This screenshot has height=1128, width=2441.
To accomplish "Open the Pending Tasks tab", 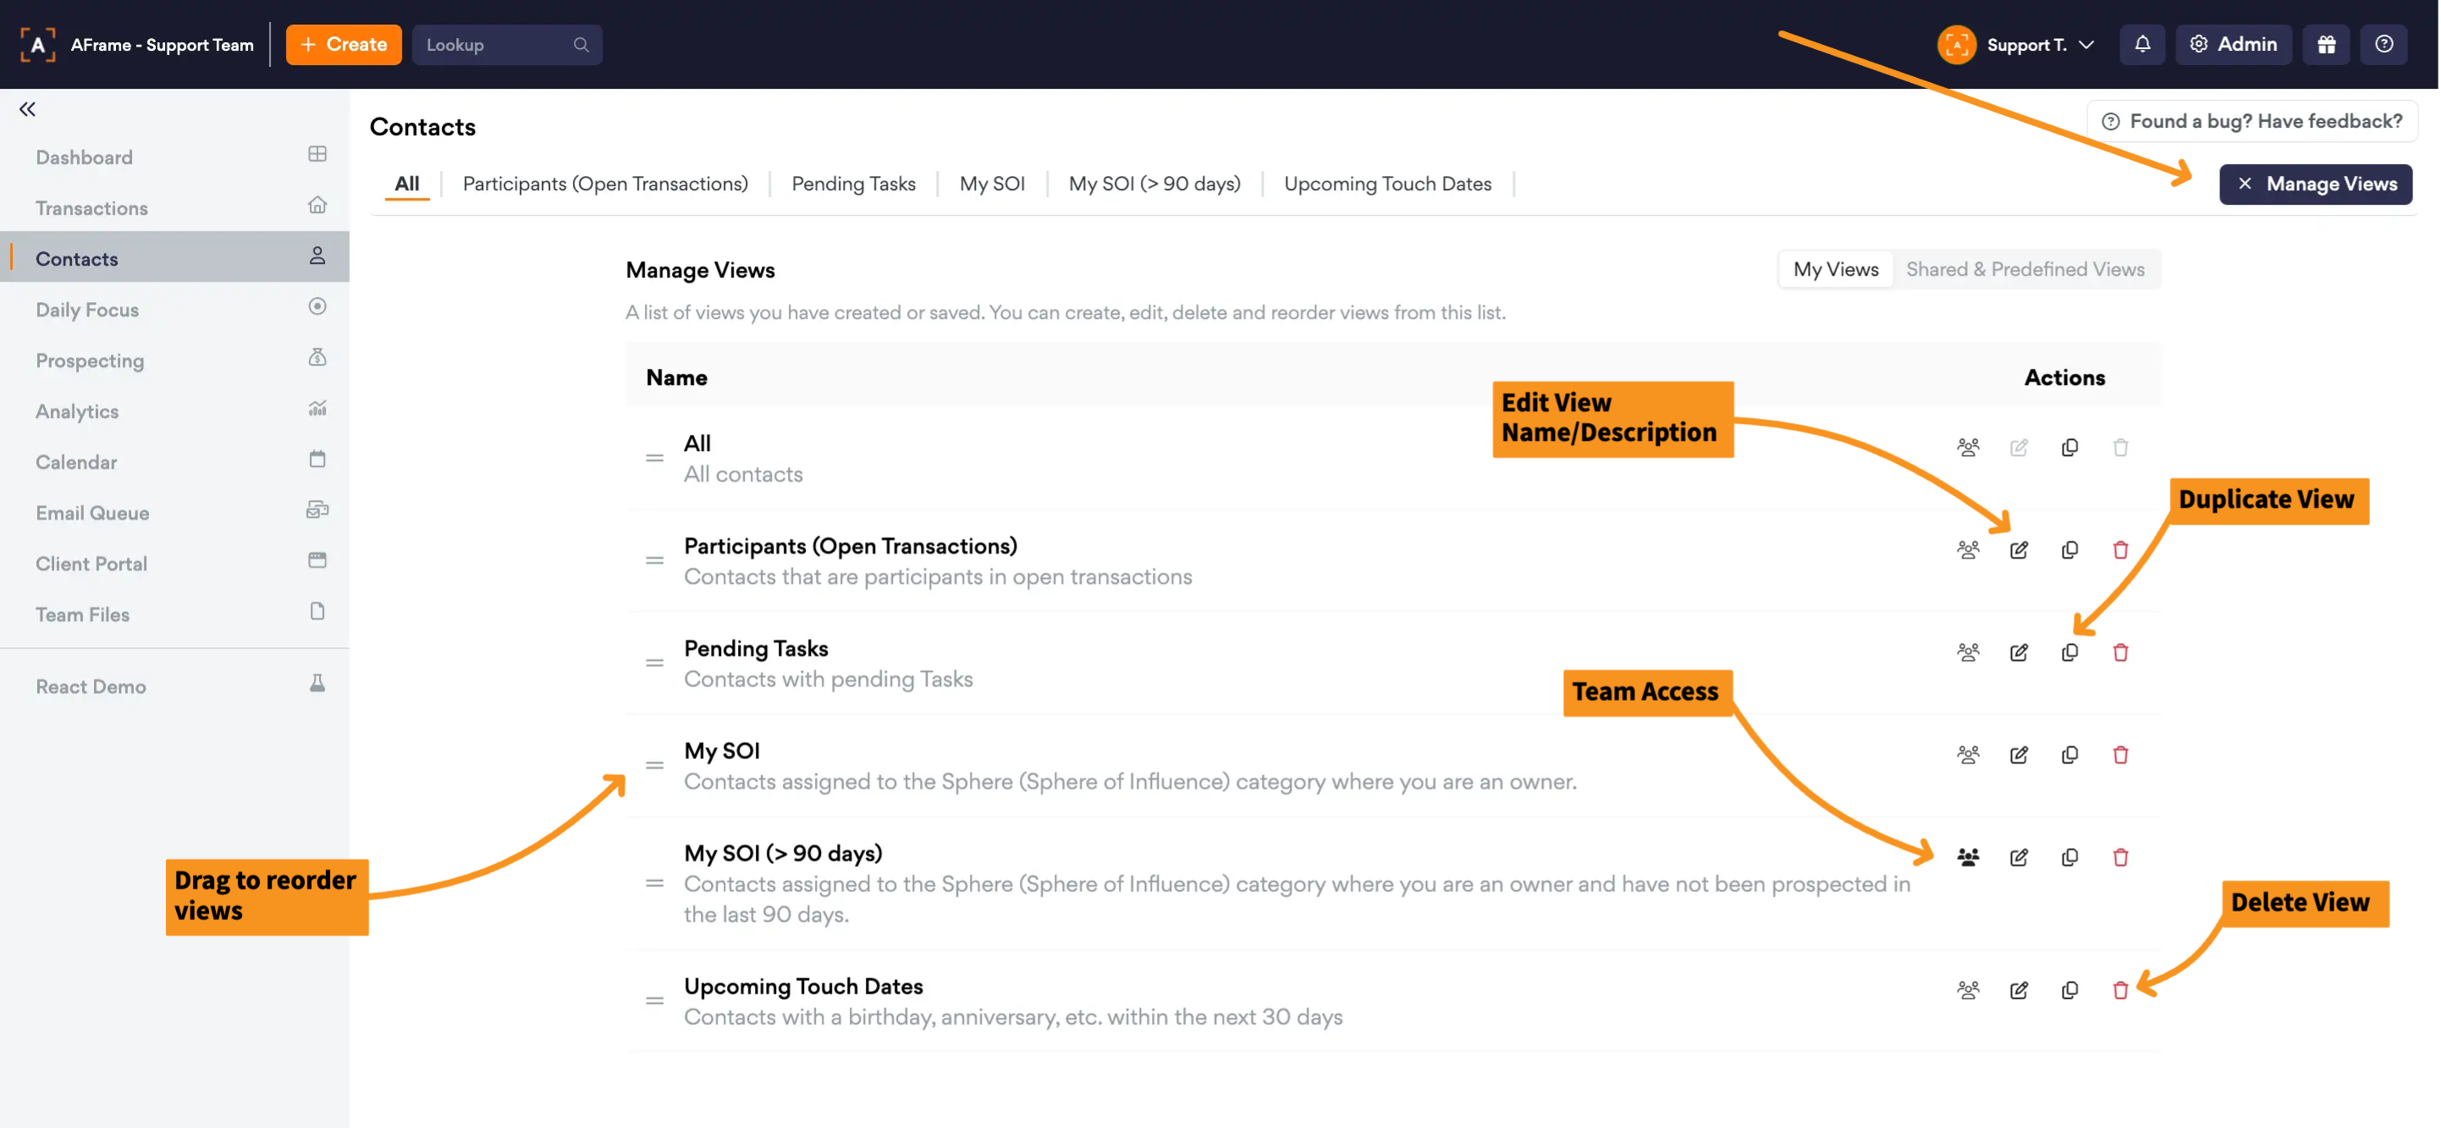I will pyautogui.click(x=853, y=184).
